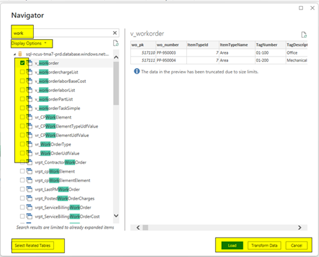The width and height of the screenshot is (319, 257).
Task: Uncheck the v_workorder checkbox
Action: (22, 63)
